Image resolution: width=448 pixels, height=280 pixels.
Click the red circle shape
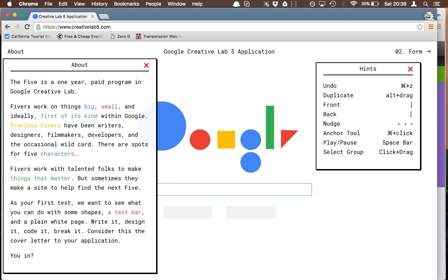[200, 140]
